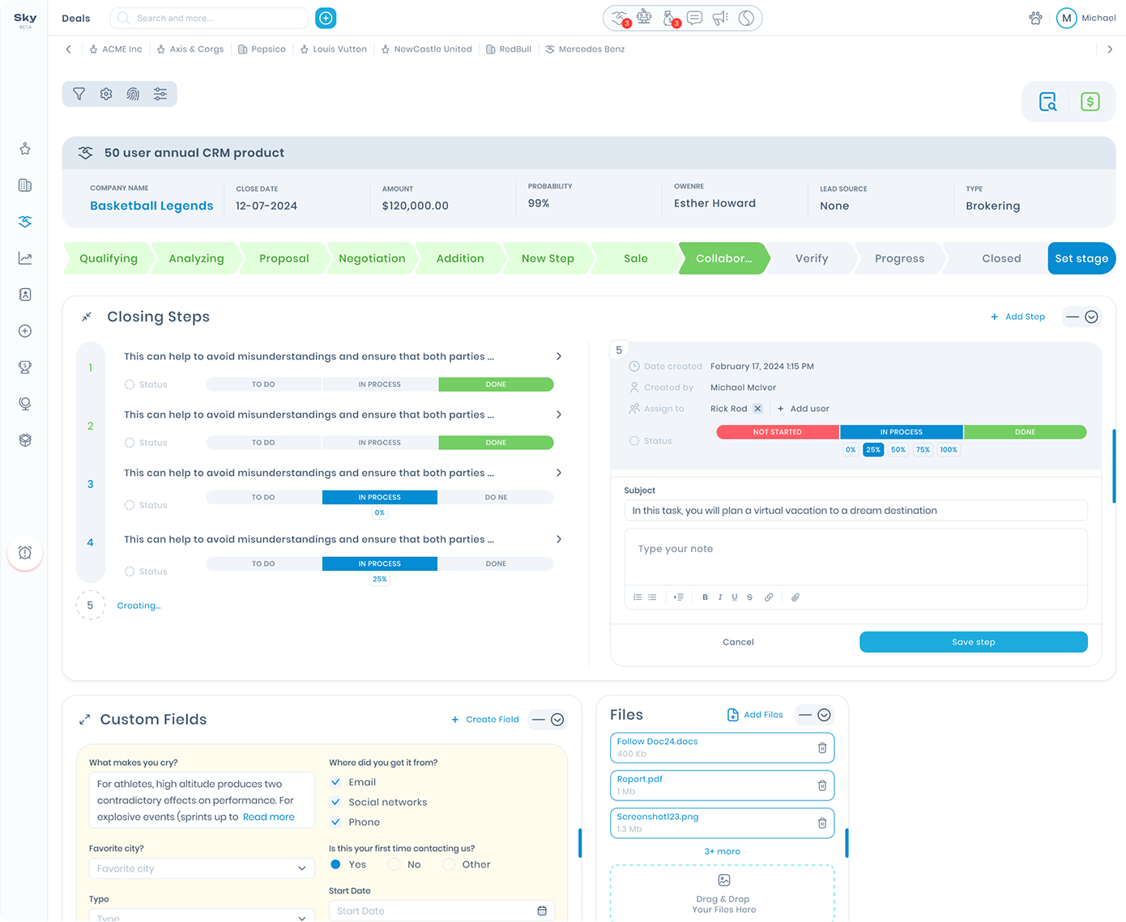The height and width of the screenshot is (922, 1126).
Task: Click the Read more link
Action: click(268, 817)
